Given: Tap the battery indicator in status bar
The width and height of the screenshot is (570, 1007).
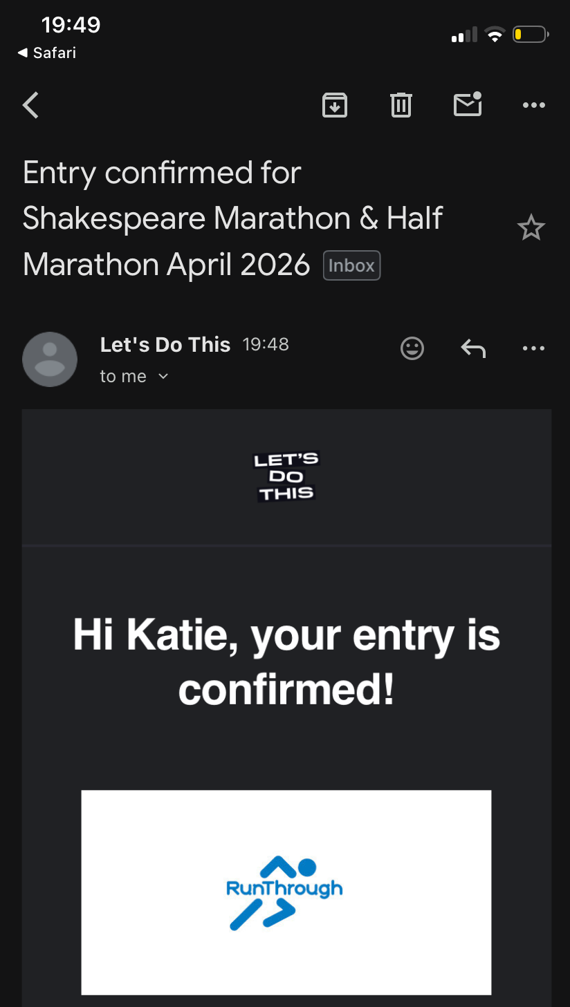Looking at the screenshot, I should tap(530, 35).
